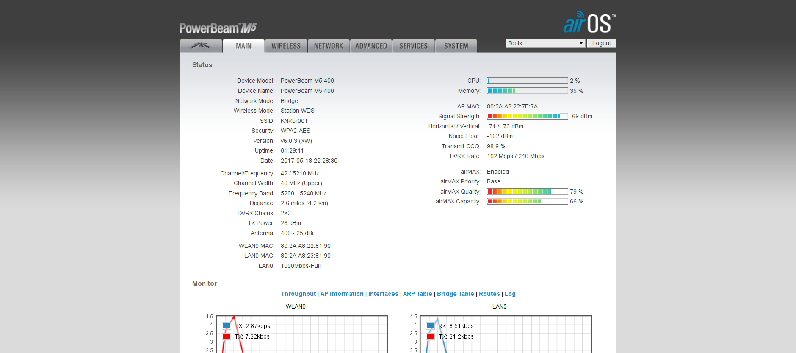The image size is (796, 353).
Task: Click the Logout button
Action: pos(602,43)
